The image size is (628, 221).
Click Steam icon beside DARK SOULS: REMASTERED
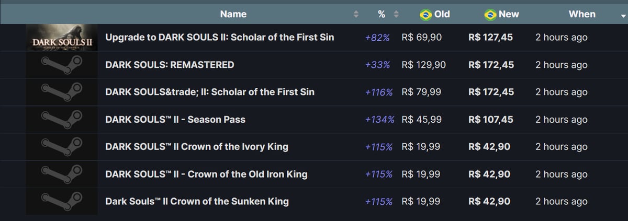pos(62,65)
